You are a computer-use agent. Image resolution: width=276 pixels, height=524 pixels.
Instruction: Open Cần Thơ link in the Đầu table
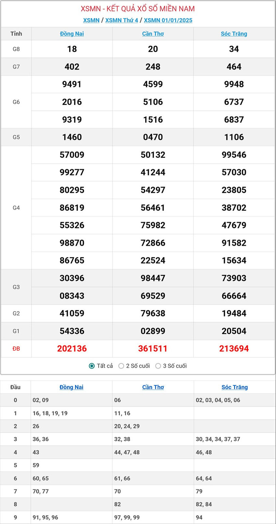[x=153, y=387]
